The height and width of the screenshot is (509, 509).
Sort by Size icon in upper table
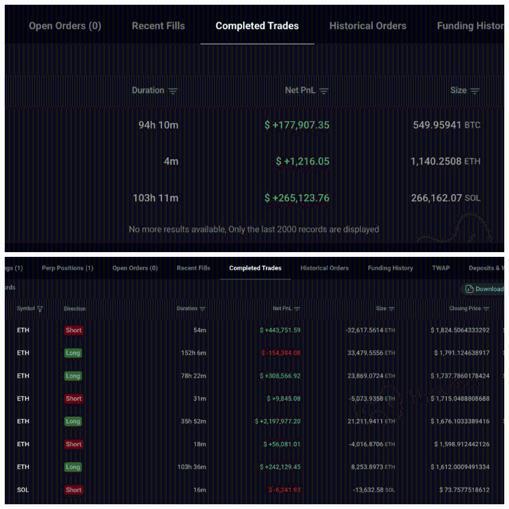[475, 91]
